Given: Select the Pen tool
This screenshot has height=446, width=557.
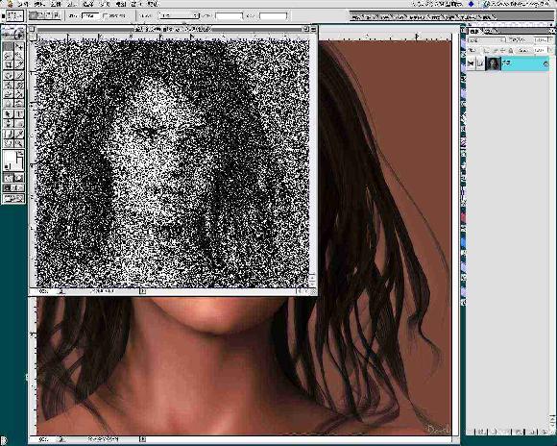Looking at the screenshot, I should 9,123.
